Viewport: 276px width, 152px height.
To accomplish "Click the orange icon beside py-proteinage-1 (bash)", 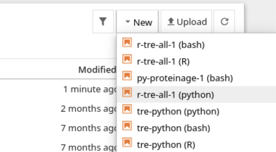I will tap(127, 76).
